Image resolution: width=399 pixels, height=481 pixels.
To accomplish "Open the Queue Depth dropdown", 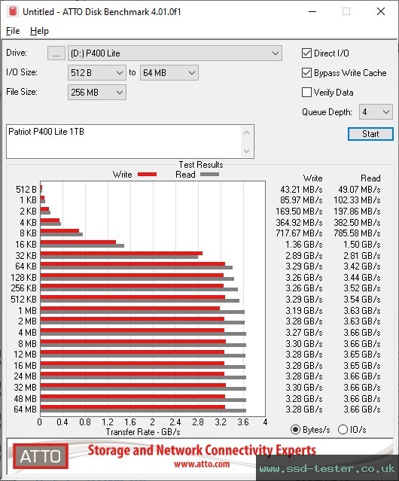I will (x=376, y=112).
